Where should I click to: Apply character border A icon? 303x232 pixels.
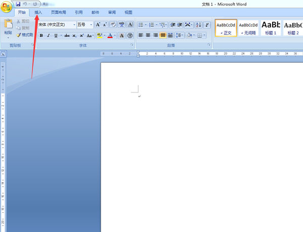pyautogui.click(x=130, y=25)
